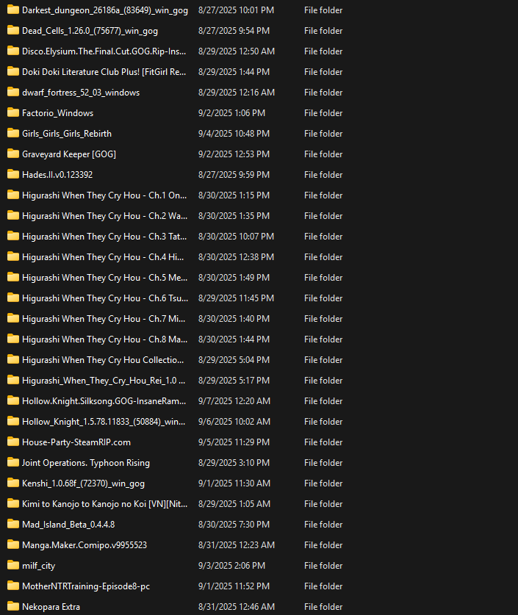Viewport: 518px width, 615px height.
Task: Click the Girls_Girls_Girls_Rebirth folder icon
Action: tap(13, 133)
